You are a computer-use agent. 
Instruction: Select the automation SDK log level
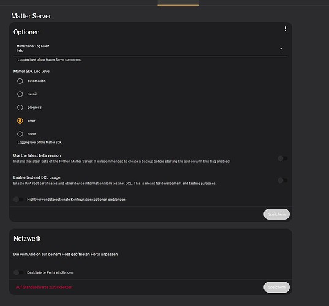click(20, 81)
